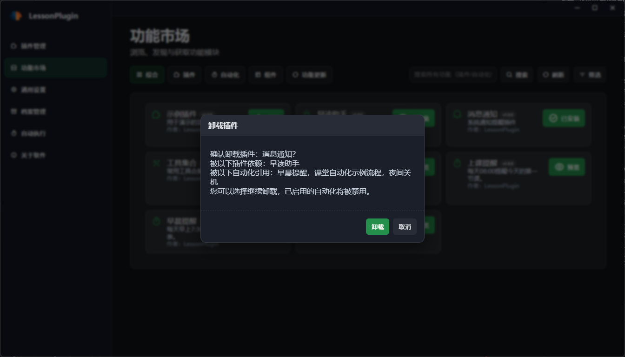Click the 预览 eye button on 上课提醒
This screenshot has height=357, width=625.
pyautogui.click(x=566, y=167)
